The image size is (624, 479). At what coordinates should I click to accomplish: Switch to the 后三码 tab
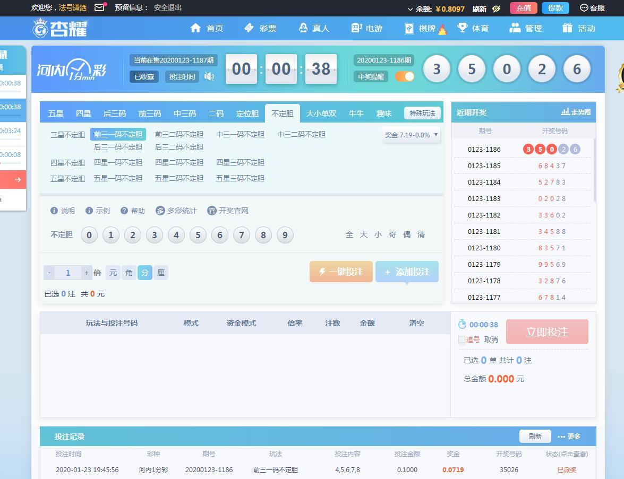[115, 114]
